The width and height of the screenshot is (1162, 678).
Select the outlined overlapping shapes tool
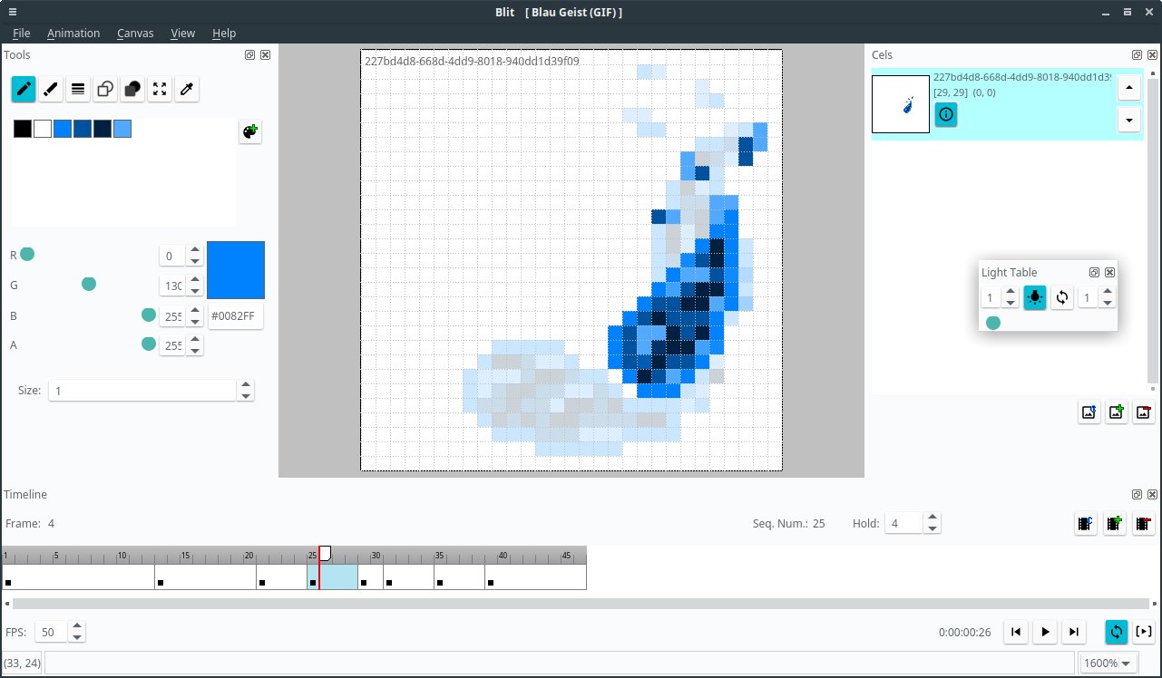pyautogui.click(x=105, y=89)
